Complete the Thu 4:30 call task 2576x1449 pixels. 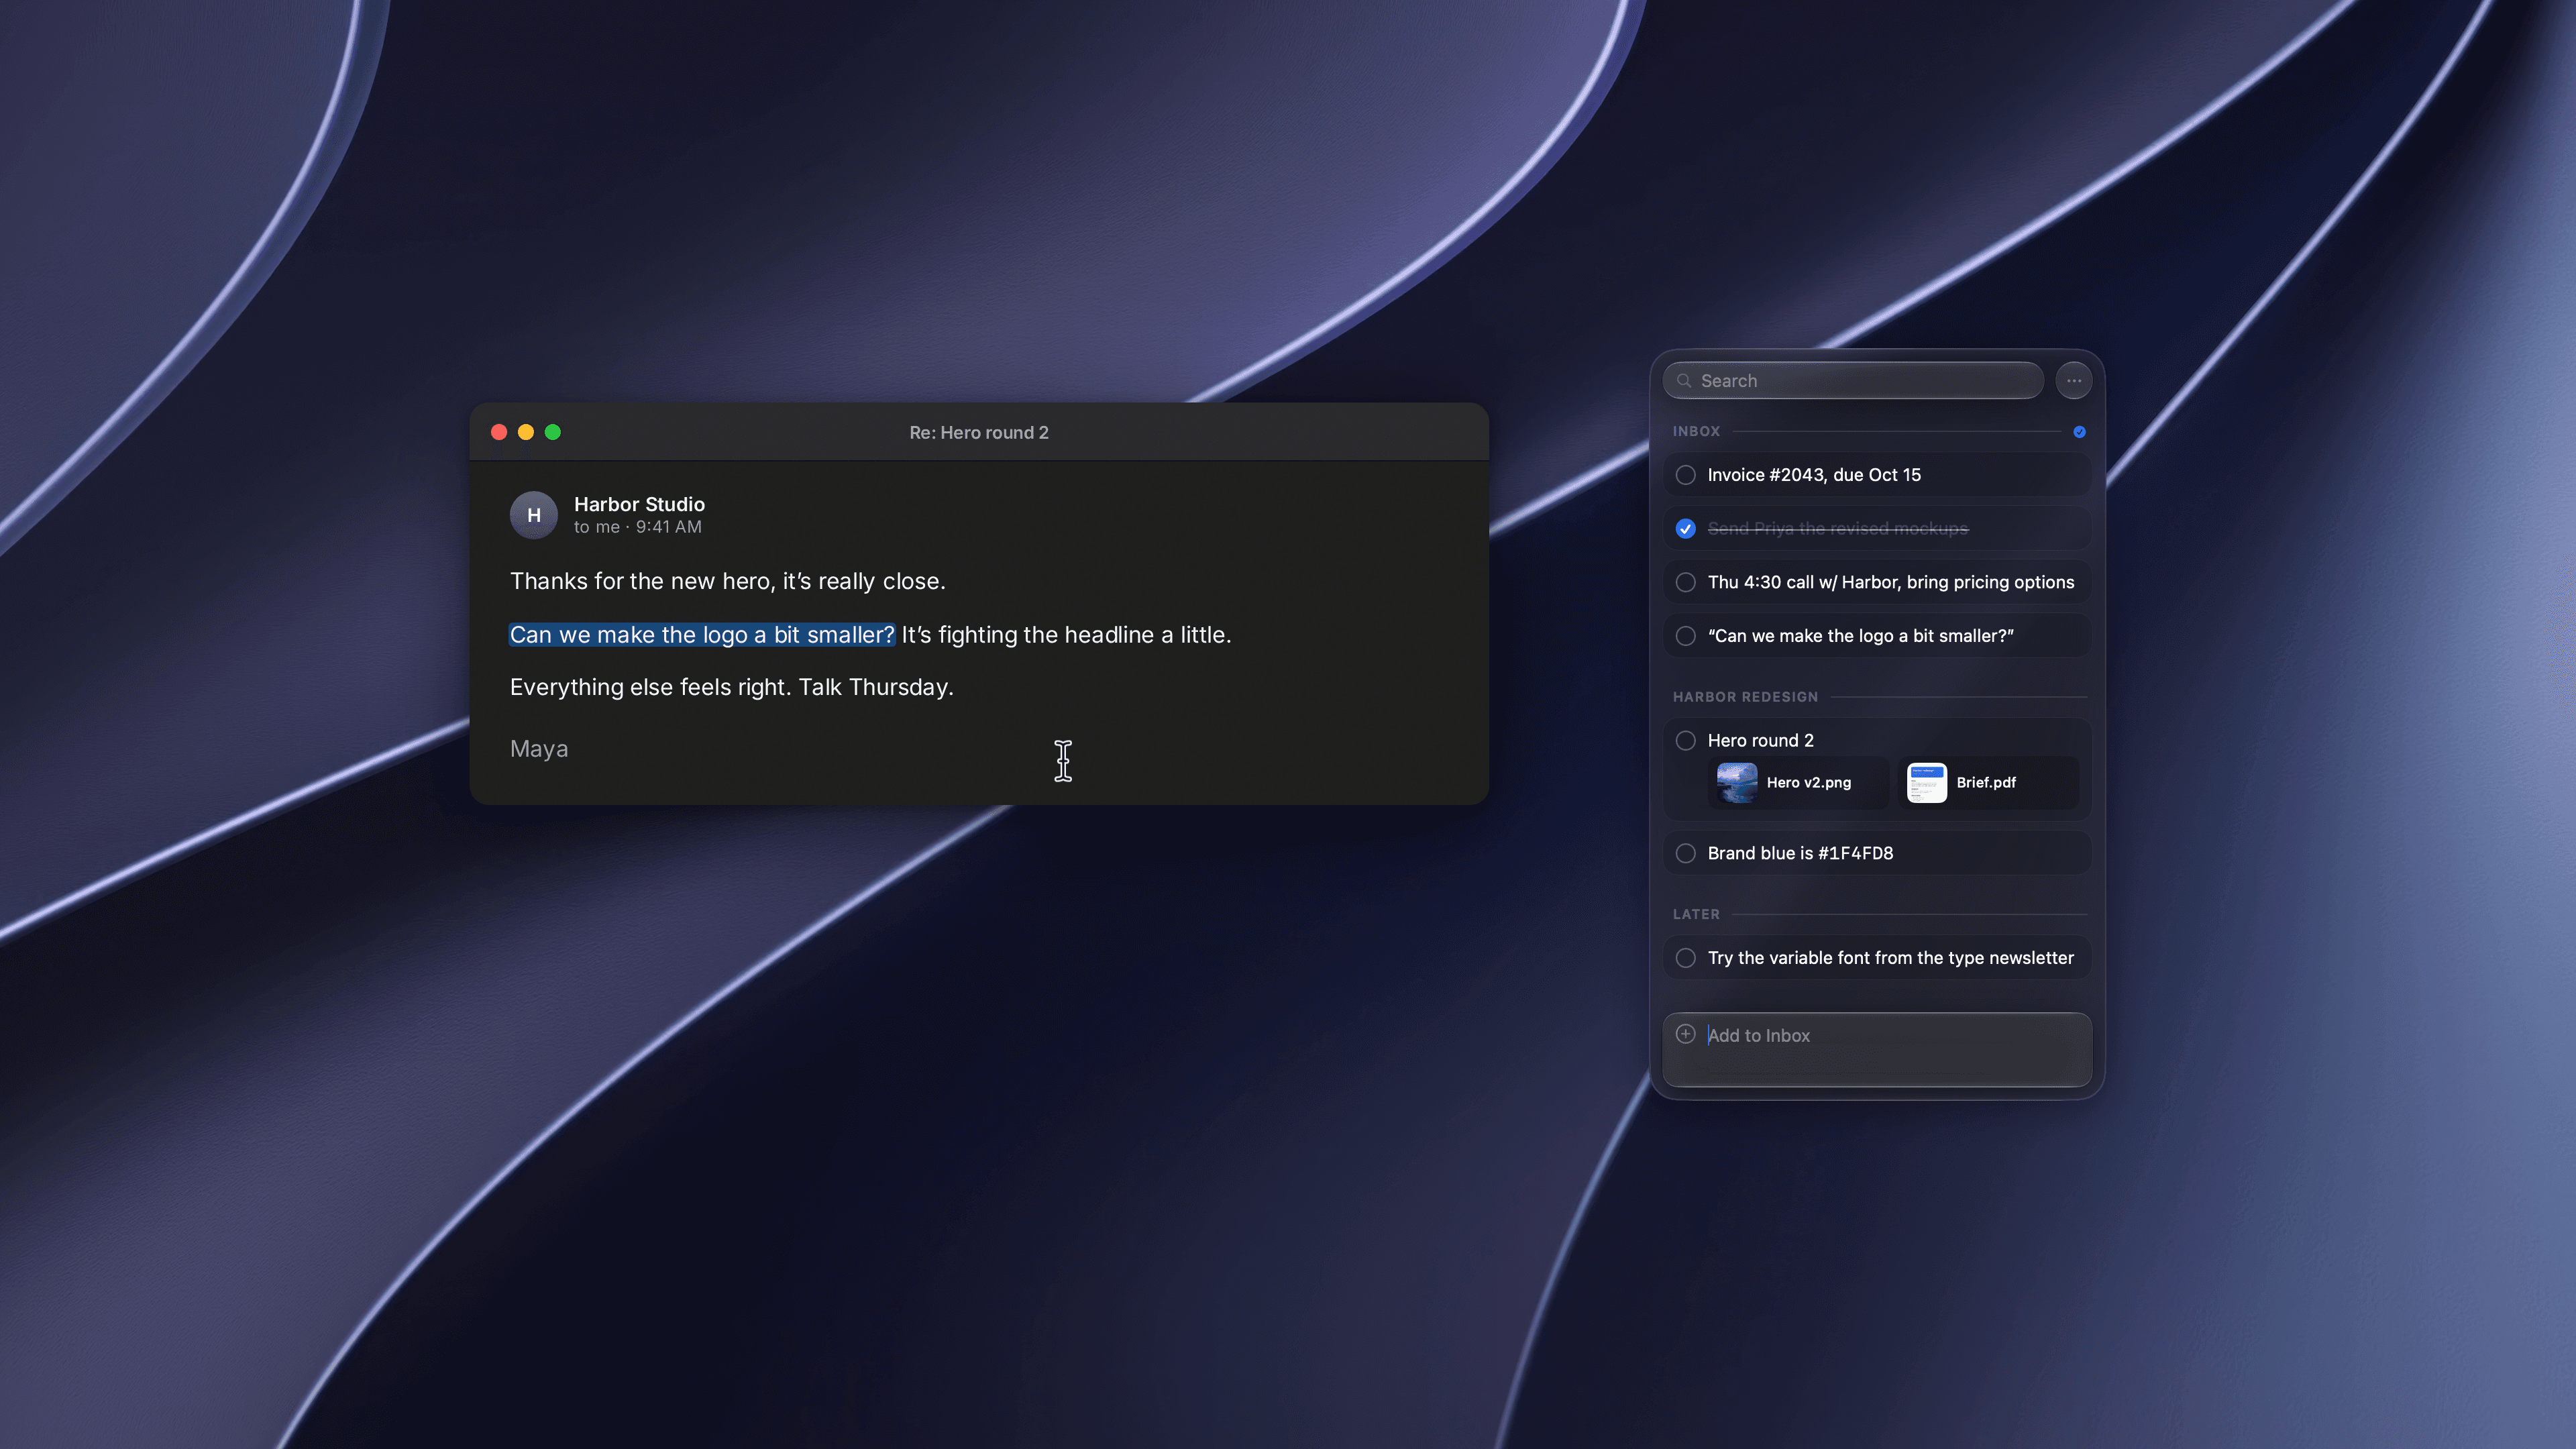(x=1686, y=582)
